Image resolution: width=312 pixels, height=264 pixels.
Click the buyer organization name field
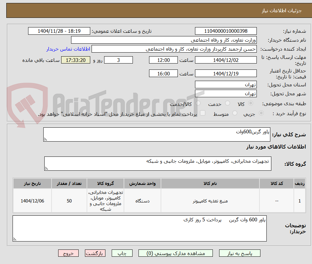coord(164,40)
